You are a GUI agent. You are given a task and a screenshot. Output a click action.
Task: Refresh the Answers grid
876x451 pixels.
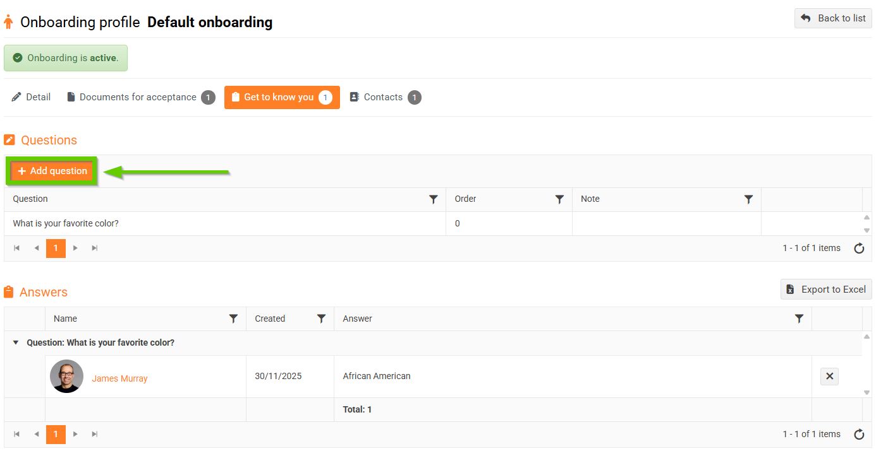[859, 435]
